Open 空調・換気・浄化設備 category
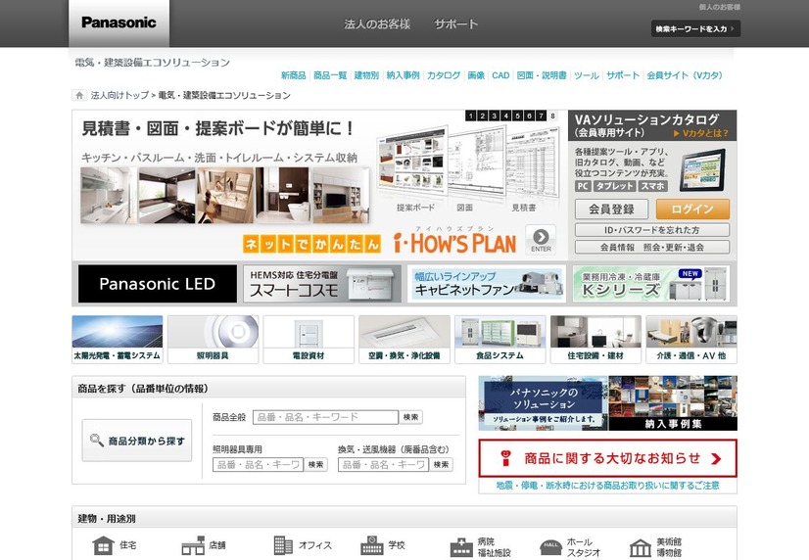This screenshot has height=560, width=809. [404, 340]
